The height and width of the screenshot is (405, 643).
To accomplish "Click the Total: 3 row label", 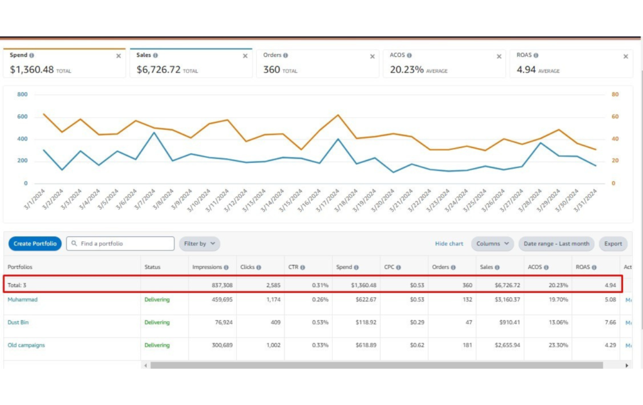I will click(17, 285).
